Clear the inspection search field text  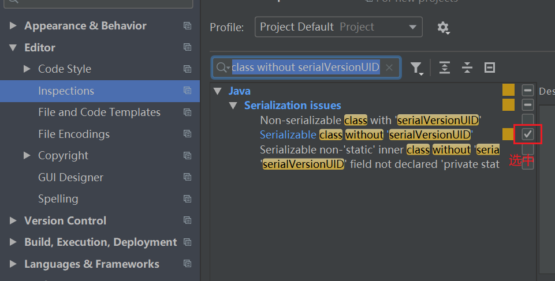[x=389, y=68]
